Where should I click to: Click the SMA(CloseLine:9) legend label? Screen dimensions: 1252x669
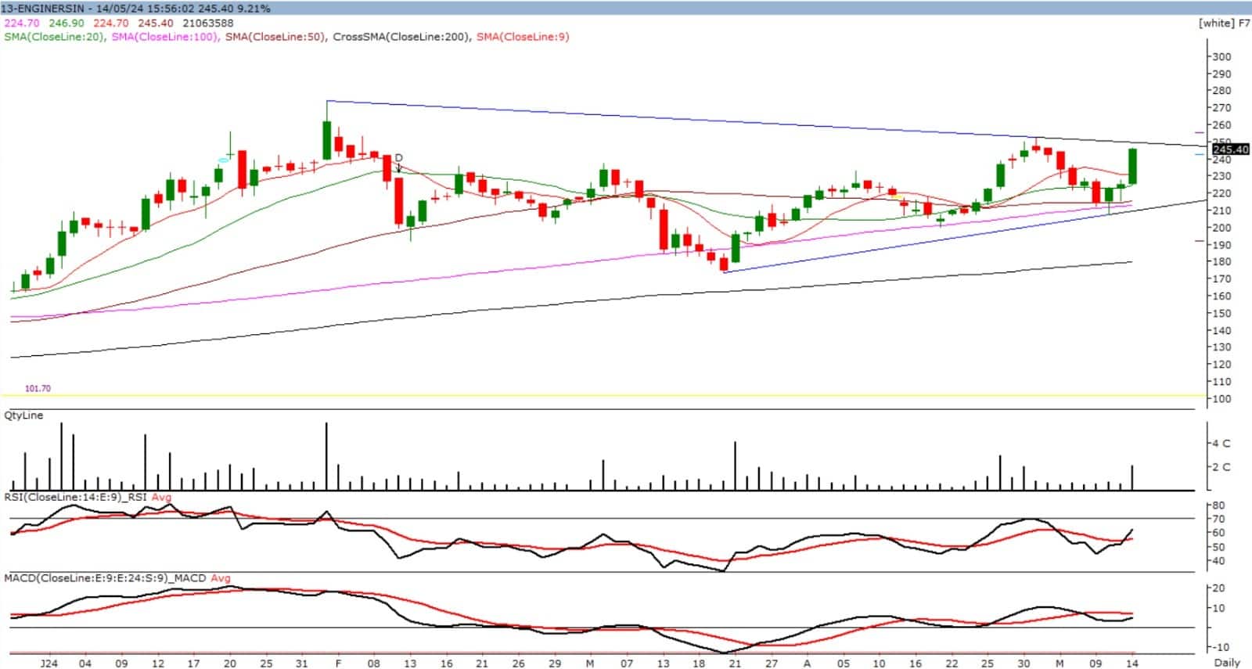(x=523, y=36)
